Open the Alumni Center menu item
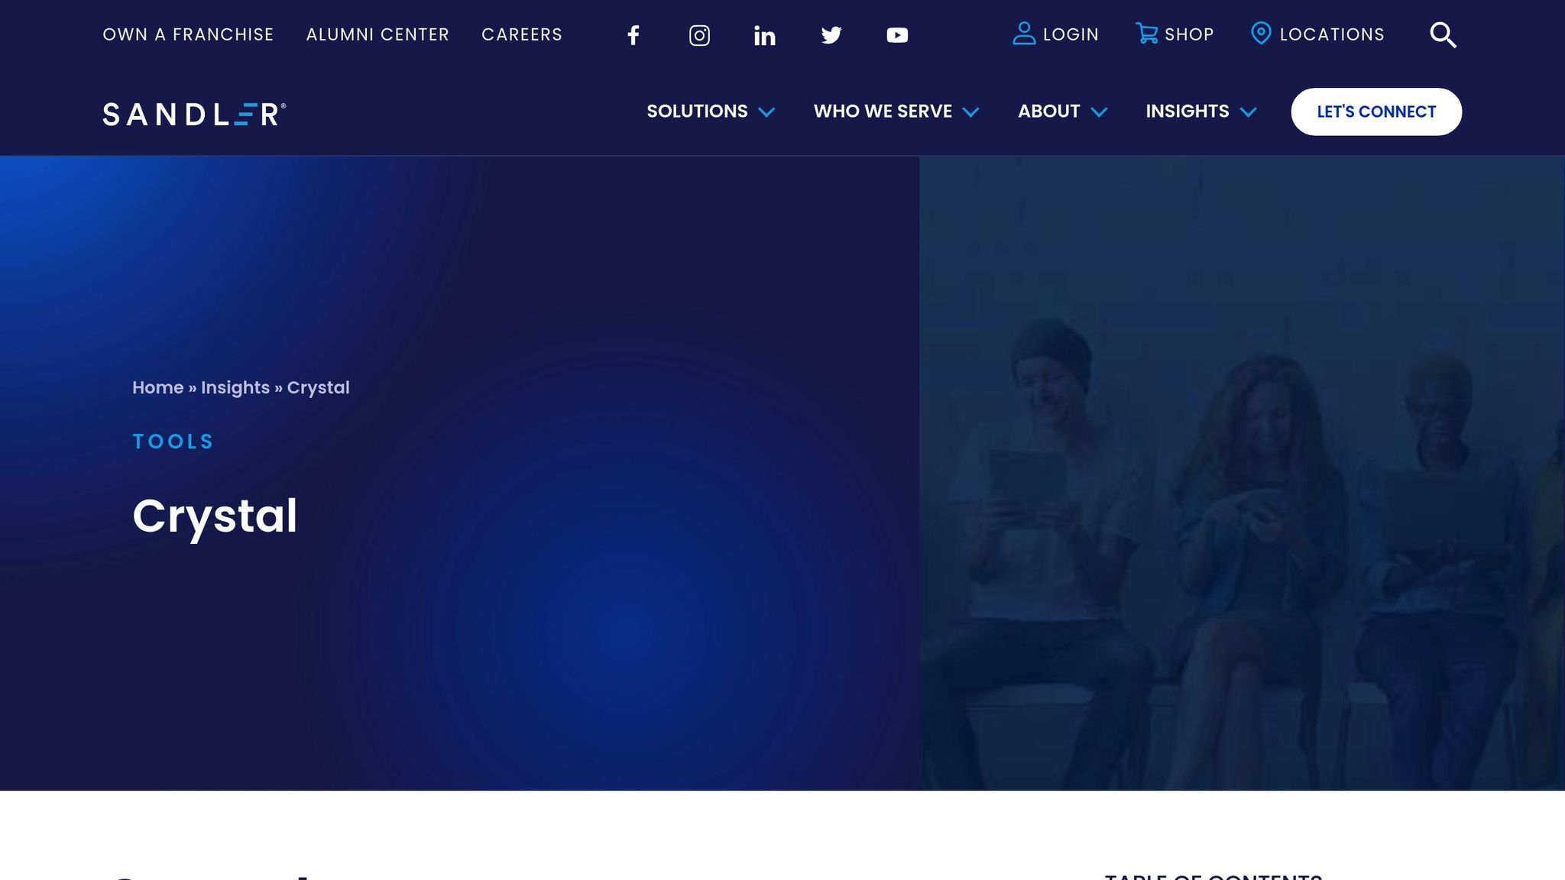Screen dimensions: 1565x880 (x=377, y=34)
